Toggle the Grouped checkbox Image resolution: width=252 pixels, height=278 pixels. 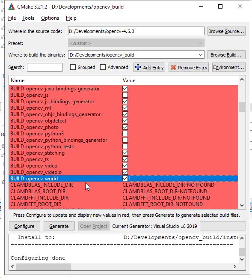(73, 67)
